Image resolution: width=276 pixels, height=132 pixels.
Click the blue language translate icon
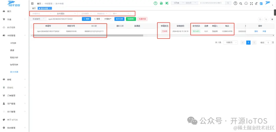261,3
